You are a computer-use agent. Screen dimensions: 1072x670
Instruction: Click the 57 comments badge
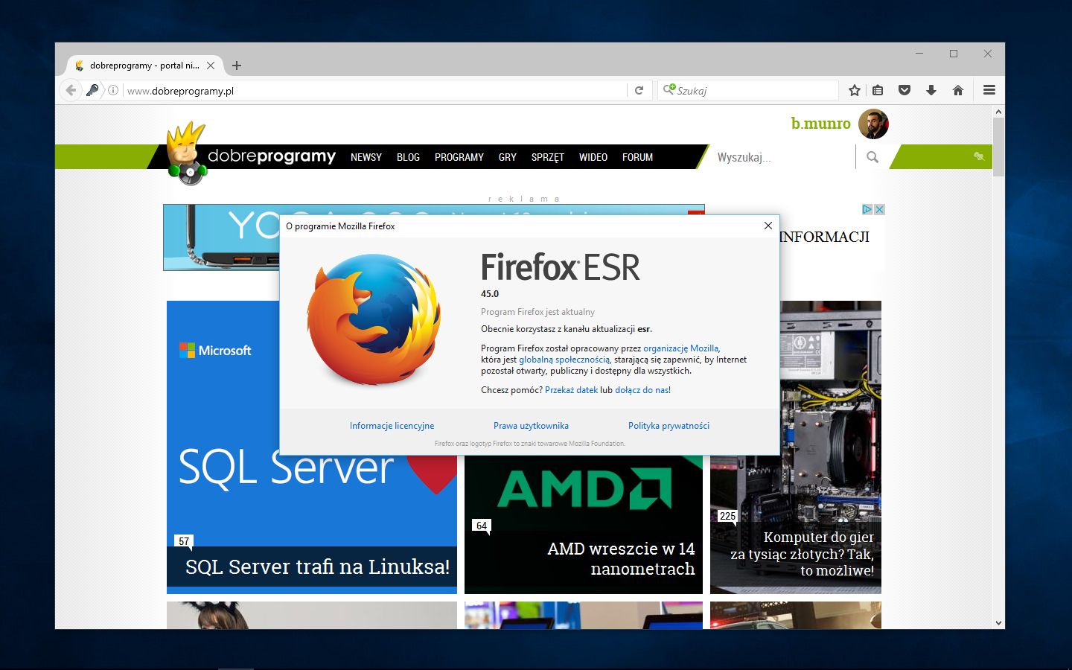[184, 541]
